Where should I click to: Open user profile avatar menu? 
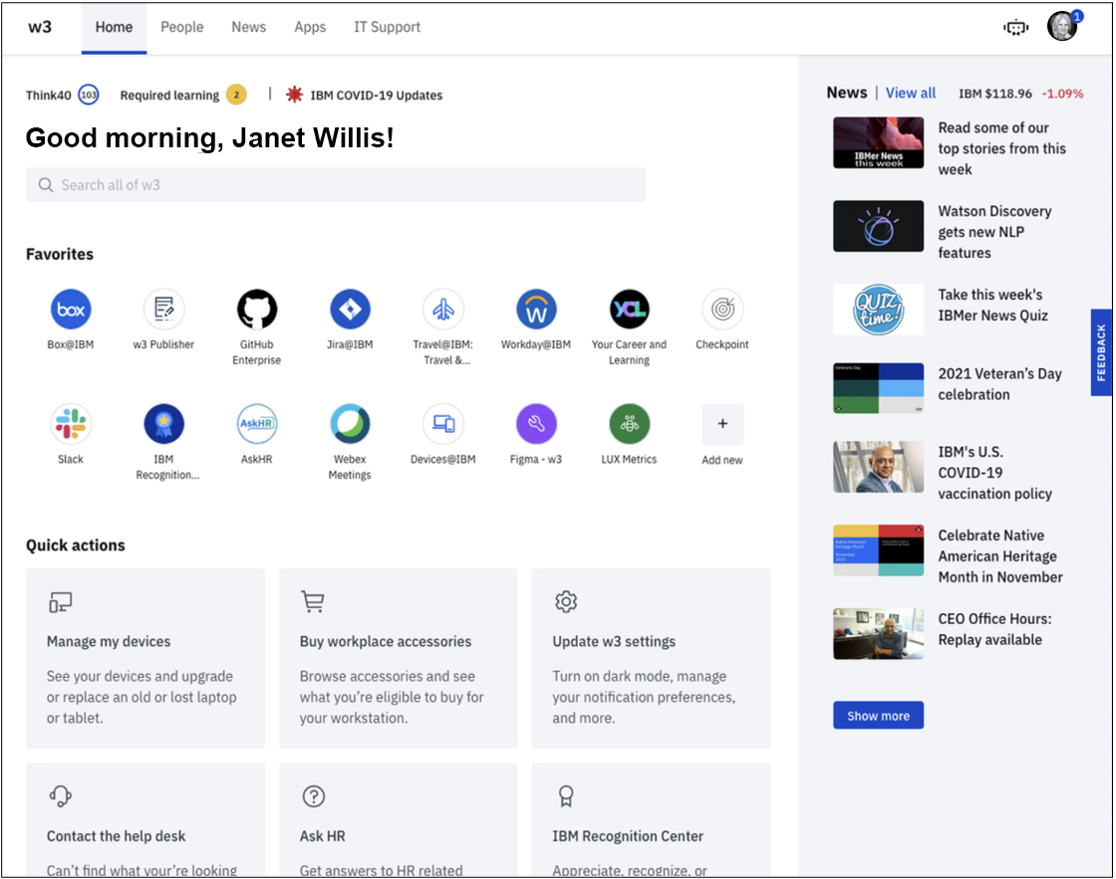1062,26
